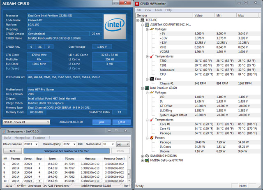Click the Temperatures thermometer icon under ASUSTeK

click(152, 56)
